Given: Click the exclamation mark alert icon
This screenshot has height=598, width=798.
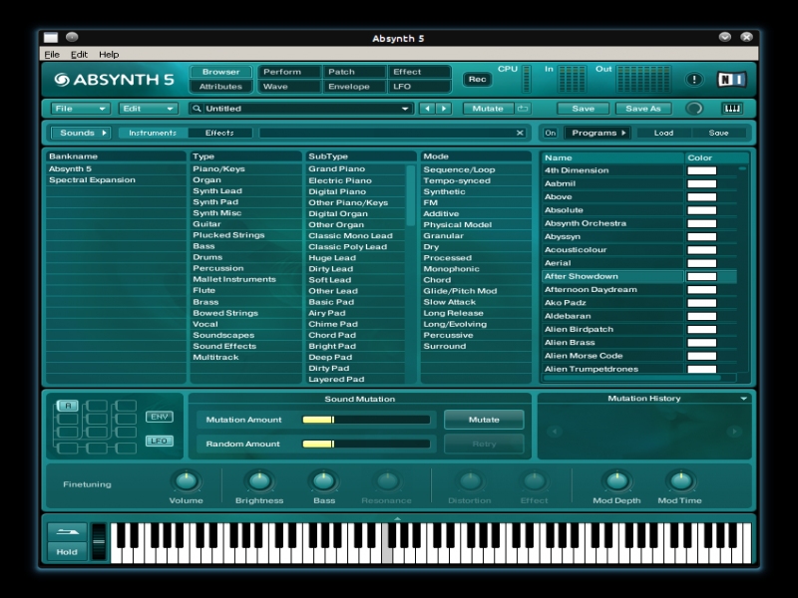Looking at the screenshot, I should point(694,80).
